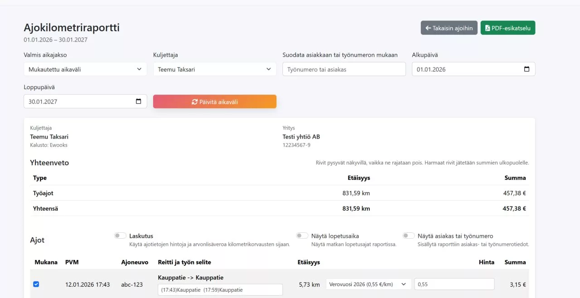Uncheck the Mukana checkbox for 12.01.2026 ride

click(36, 284)
